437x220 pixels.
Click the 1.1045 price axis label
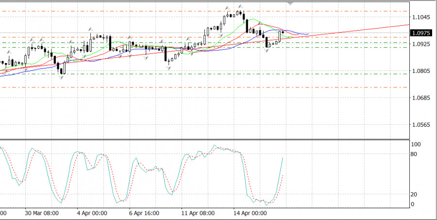[420, 17]
